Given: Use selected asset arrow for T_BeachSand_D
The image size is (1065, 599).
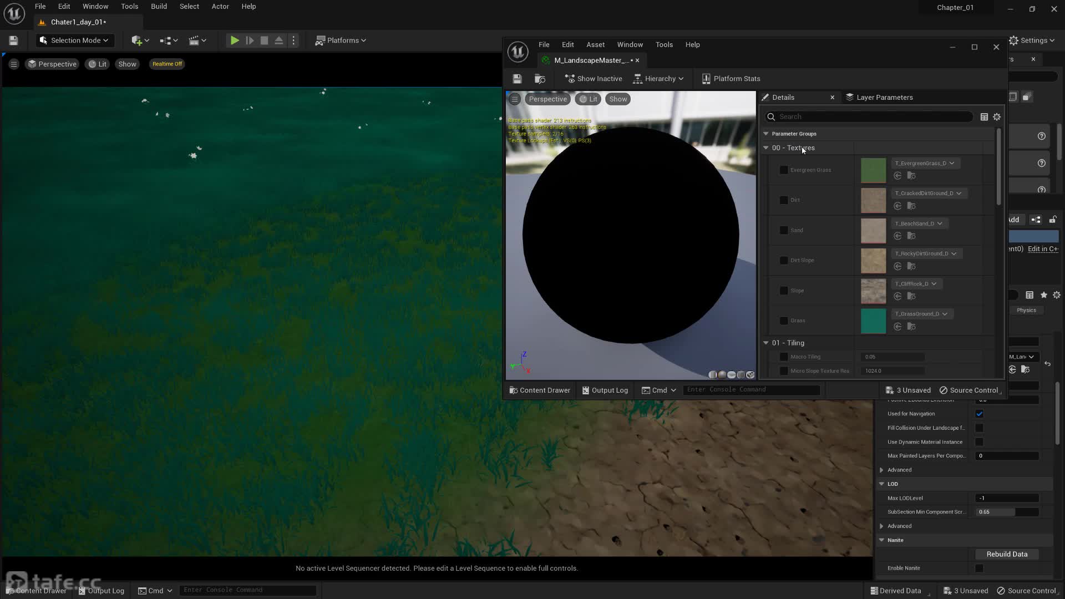Looking at the screenshot, I should pos(897,236).
